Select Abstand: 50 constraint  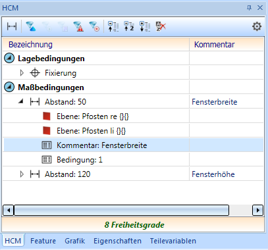tap(133, 102)
